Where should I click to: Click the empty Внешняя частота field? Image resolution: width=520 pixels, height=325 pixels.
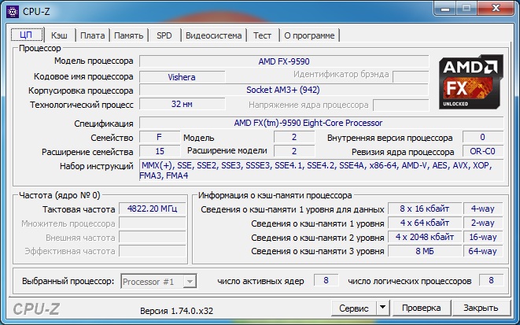pos(152,237)
